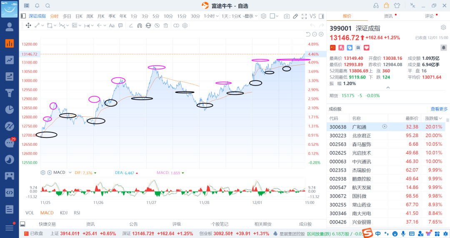Toggle eye icon on 广和通 row
The width and height of the screenshot is (450, 238).
tap(385, 126)
